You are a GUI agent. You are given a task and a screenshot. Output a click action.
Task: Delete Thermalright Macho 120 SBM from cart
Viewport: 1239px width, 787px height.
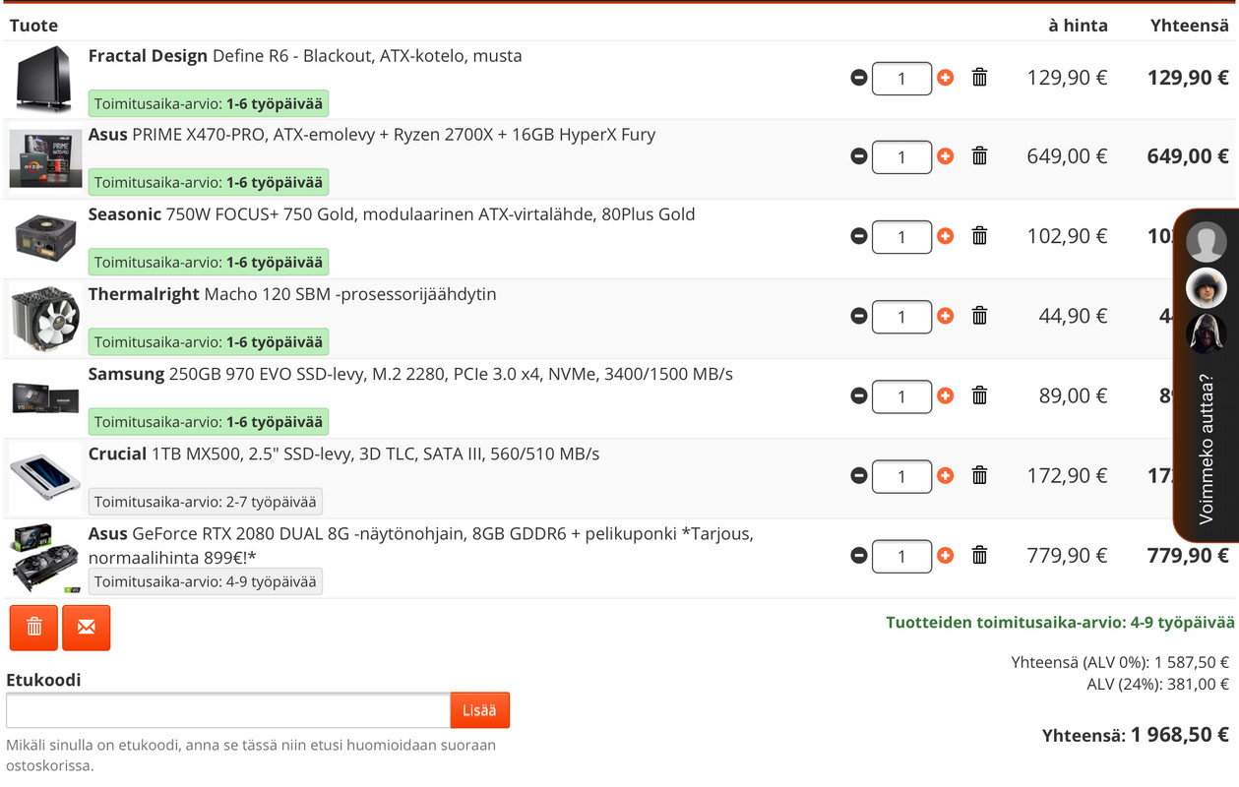[x=979, y=316]
